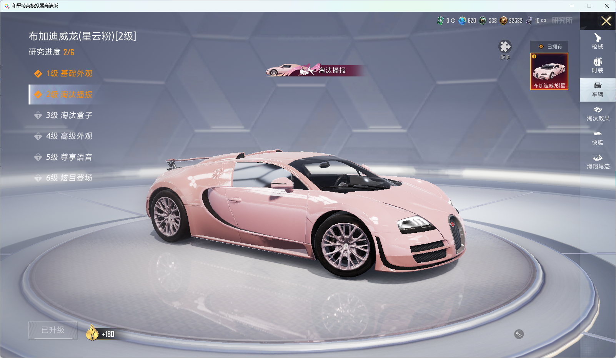Image resolution: width=616 pixels, height=358 pixels.
Task: Click the green badge currency icon showing 538
Action: click(483, 20)
